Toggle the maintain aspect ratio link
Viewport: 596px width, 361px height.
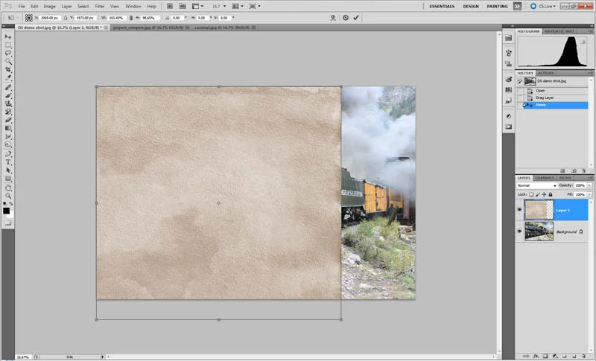pyautogui.click(x=131, y=18)
